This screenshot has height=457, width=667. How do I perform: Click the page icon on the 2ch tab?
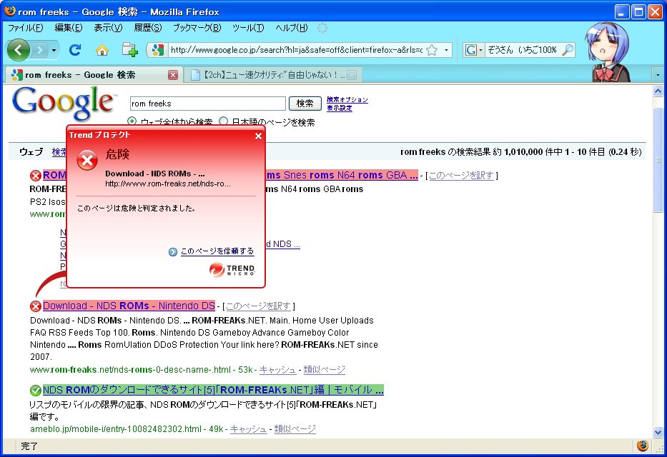(195, 75)
